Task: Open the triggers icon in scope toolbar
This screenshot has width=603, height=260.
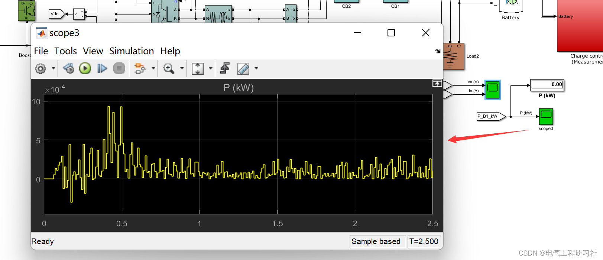Action: coord(225,68)
